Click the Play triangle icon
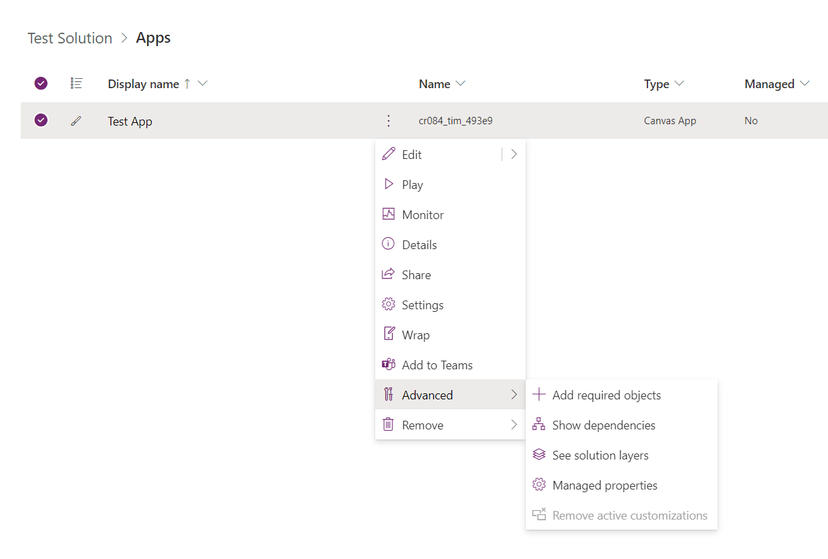Screen dimensions: 828x559 388,184
